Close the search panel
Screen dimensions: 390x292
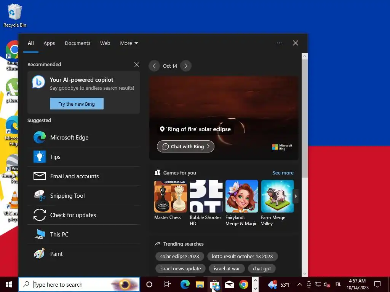[296, 43]
